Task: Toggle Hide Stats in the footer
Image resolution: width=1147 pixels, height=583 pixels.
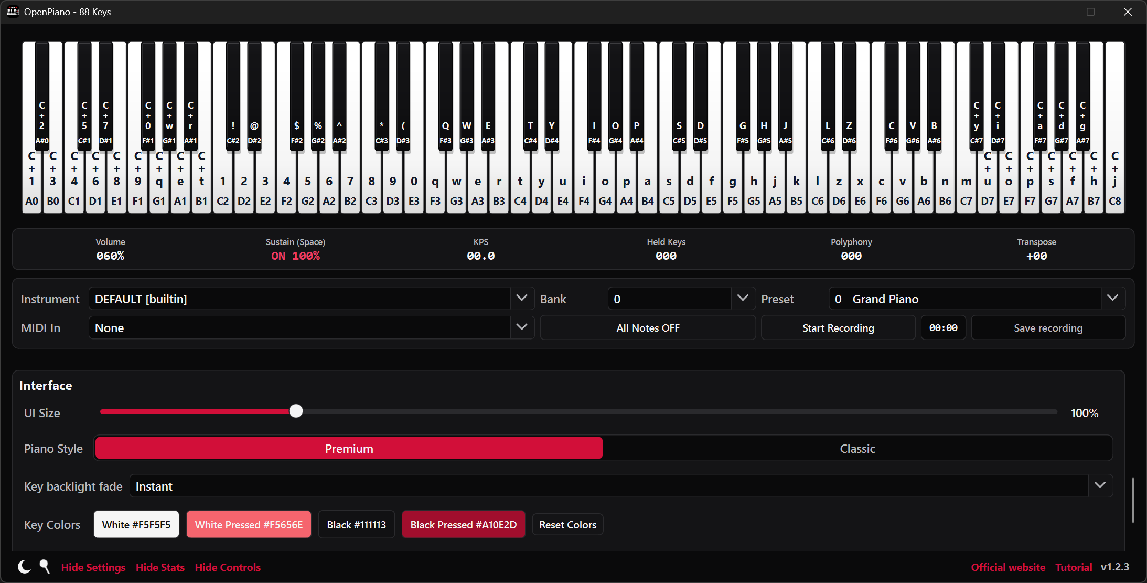Action: (x=160, y=567)
